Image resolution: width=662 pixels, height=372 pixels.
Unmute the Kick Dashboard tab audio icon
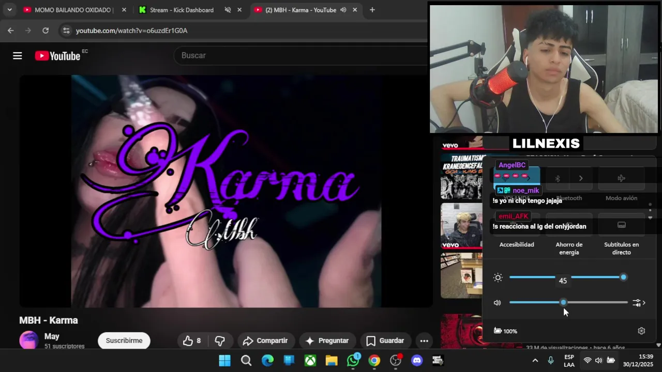click(x=228, y=10)
